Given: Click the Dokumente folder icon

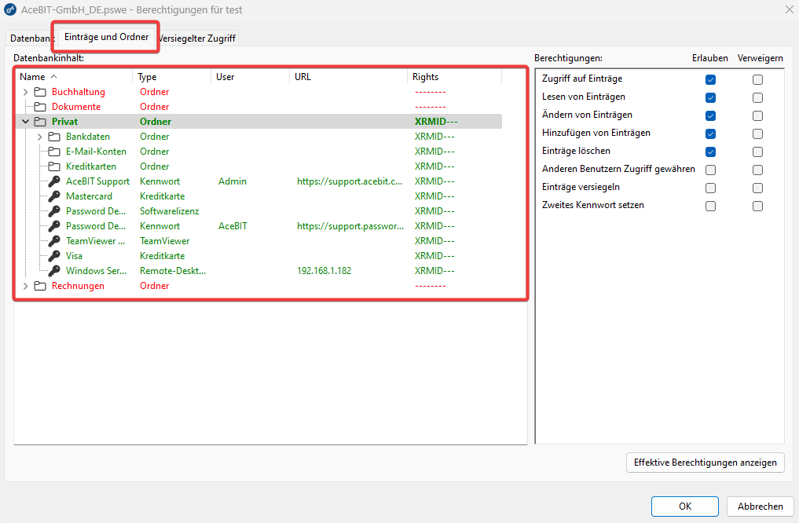Looking at the screenshot, I should [x=40, y=107].
